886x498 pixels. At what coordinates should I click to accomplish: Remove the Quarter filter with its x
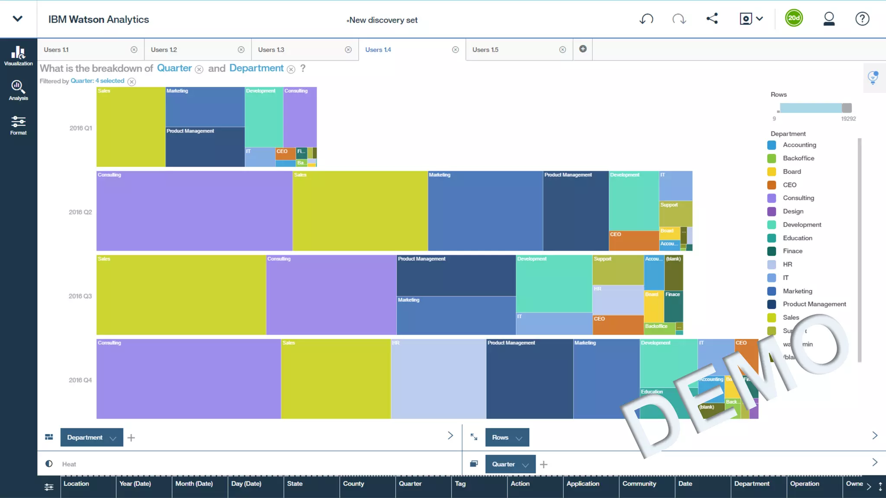point(132,82)
